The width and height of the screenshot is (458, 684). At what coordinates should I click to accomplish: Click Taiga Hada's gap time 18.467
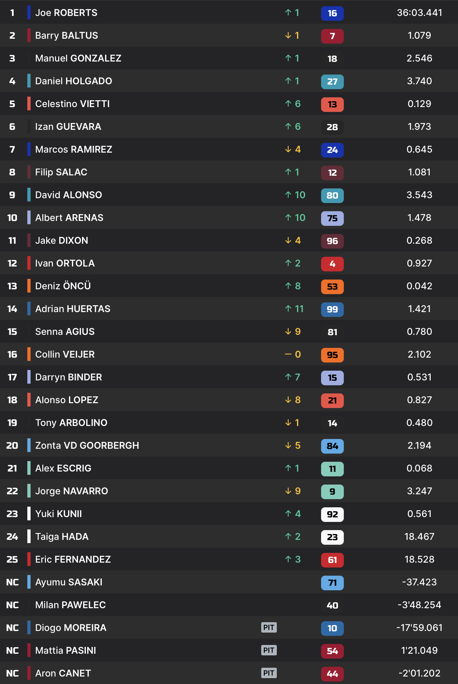419,537
